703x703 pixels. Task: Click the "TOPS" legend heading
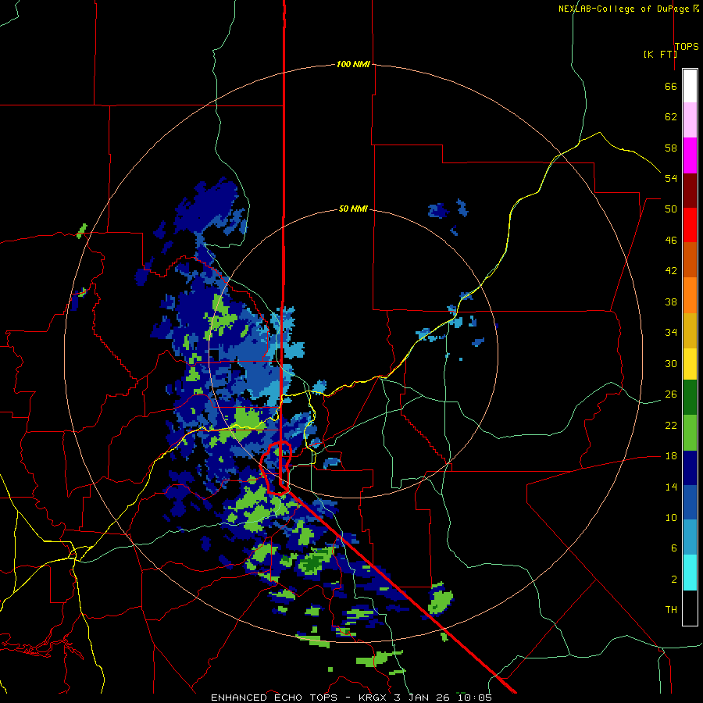[687, 46]
